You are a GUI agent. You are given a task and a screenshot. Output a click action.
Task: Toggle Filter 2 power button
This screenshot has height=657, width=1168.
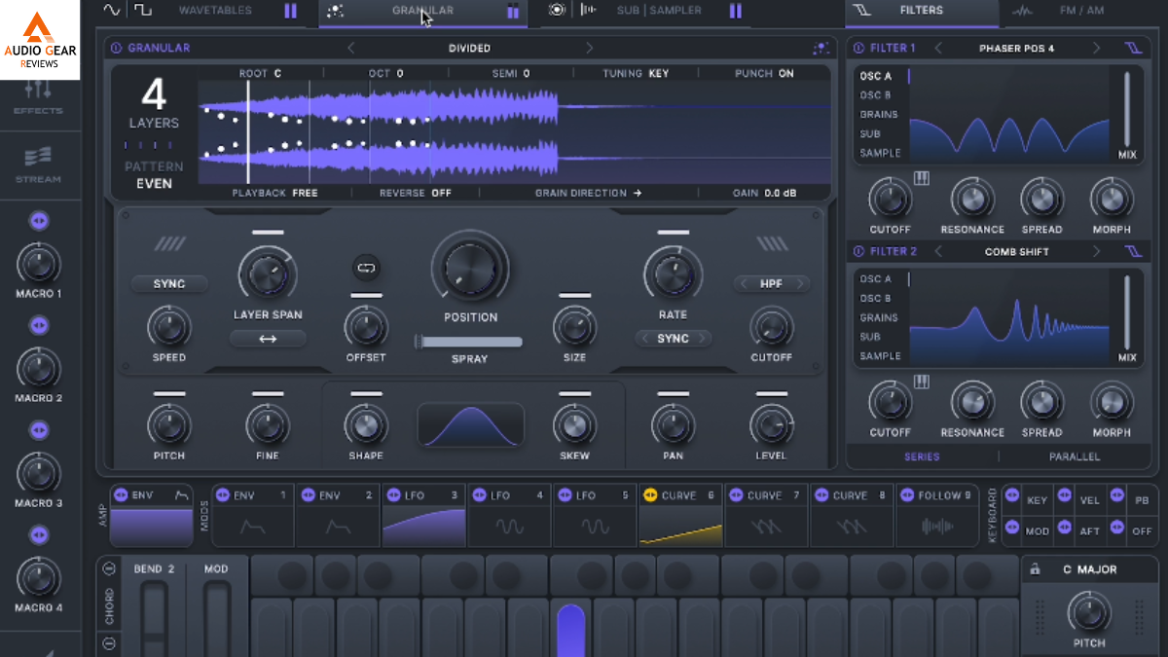858,251
